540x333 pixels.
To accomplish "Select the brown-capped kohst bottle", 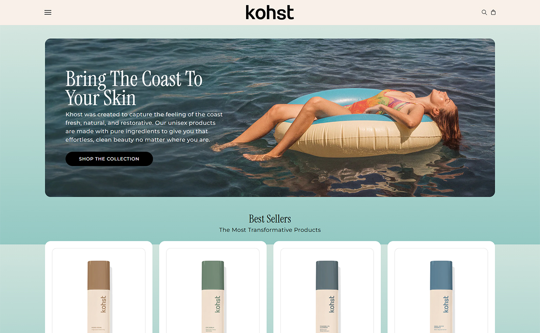I will tap(99, 297).
